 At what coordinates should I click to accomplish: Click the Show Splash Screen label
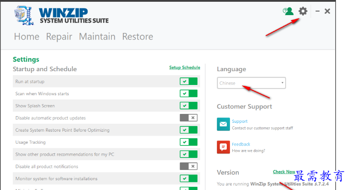point(35,106)
